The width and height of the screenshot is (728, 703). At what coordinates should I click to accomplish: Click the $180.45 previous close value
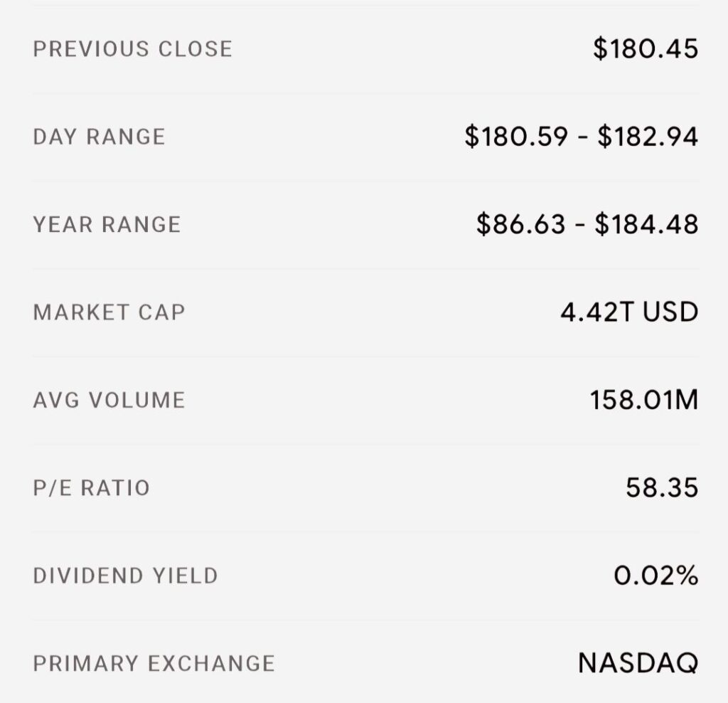click(x=646, y=48)
